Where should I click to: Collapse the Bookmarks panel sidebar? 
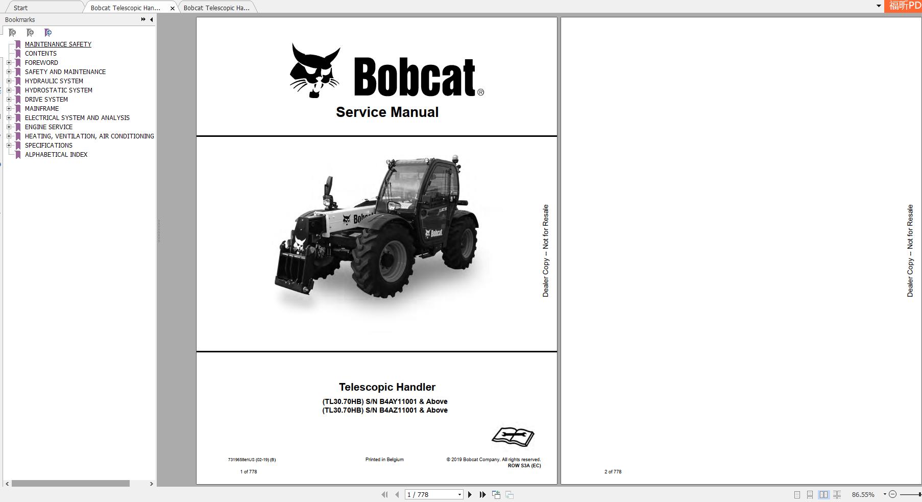coord(151,19)
